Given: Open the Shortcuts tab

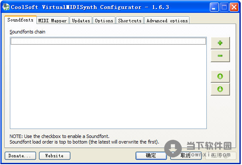Looking at the screenshot, I should tap(130, 21).
